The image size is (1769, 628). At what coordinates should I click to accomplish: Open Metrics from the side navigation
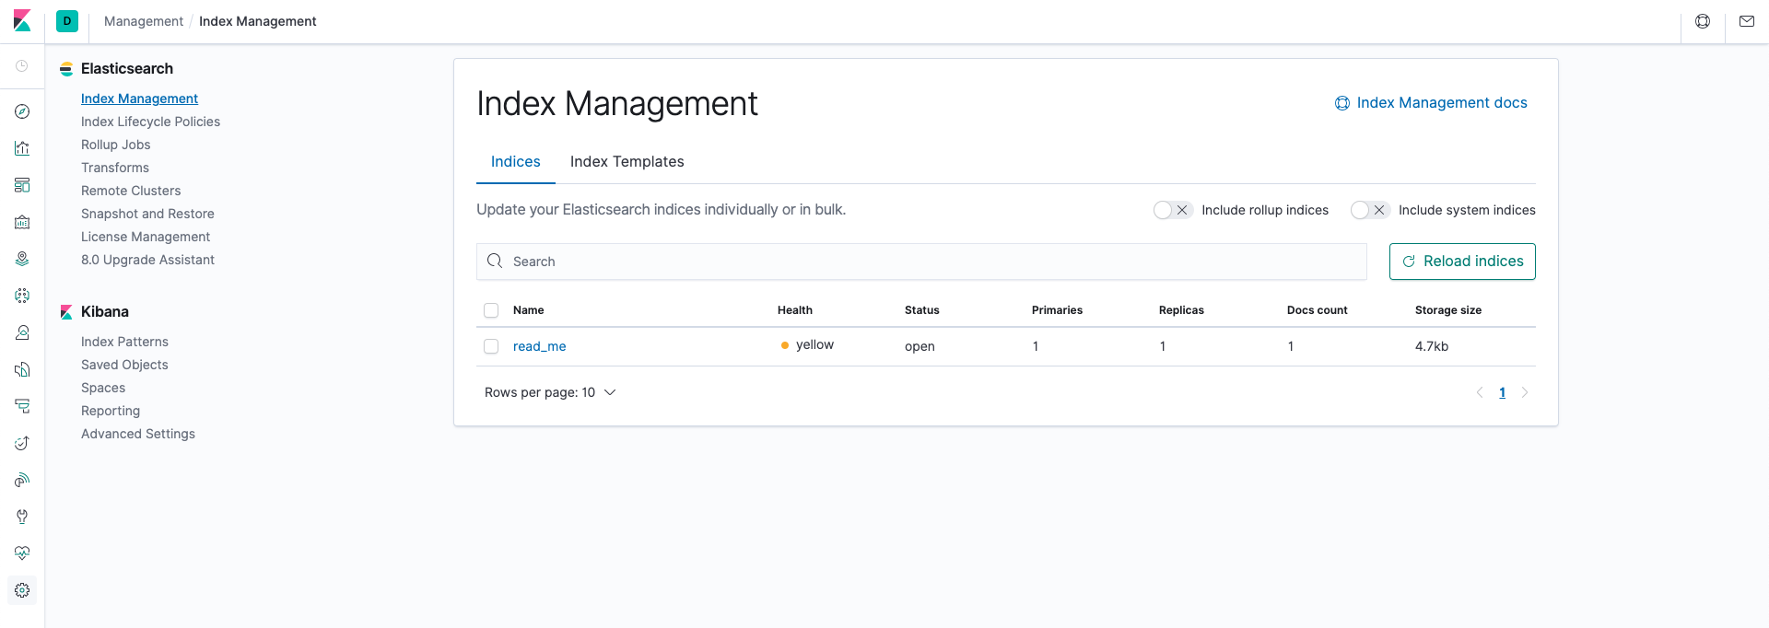(x=22, y=332)
